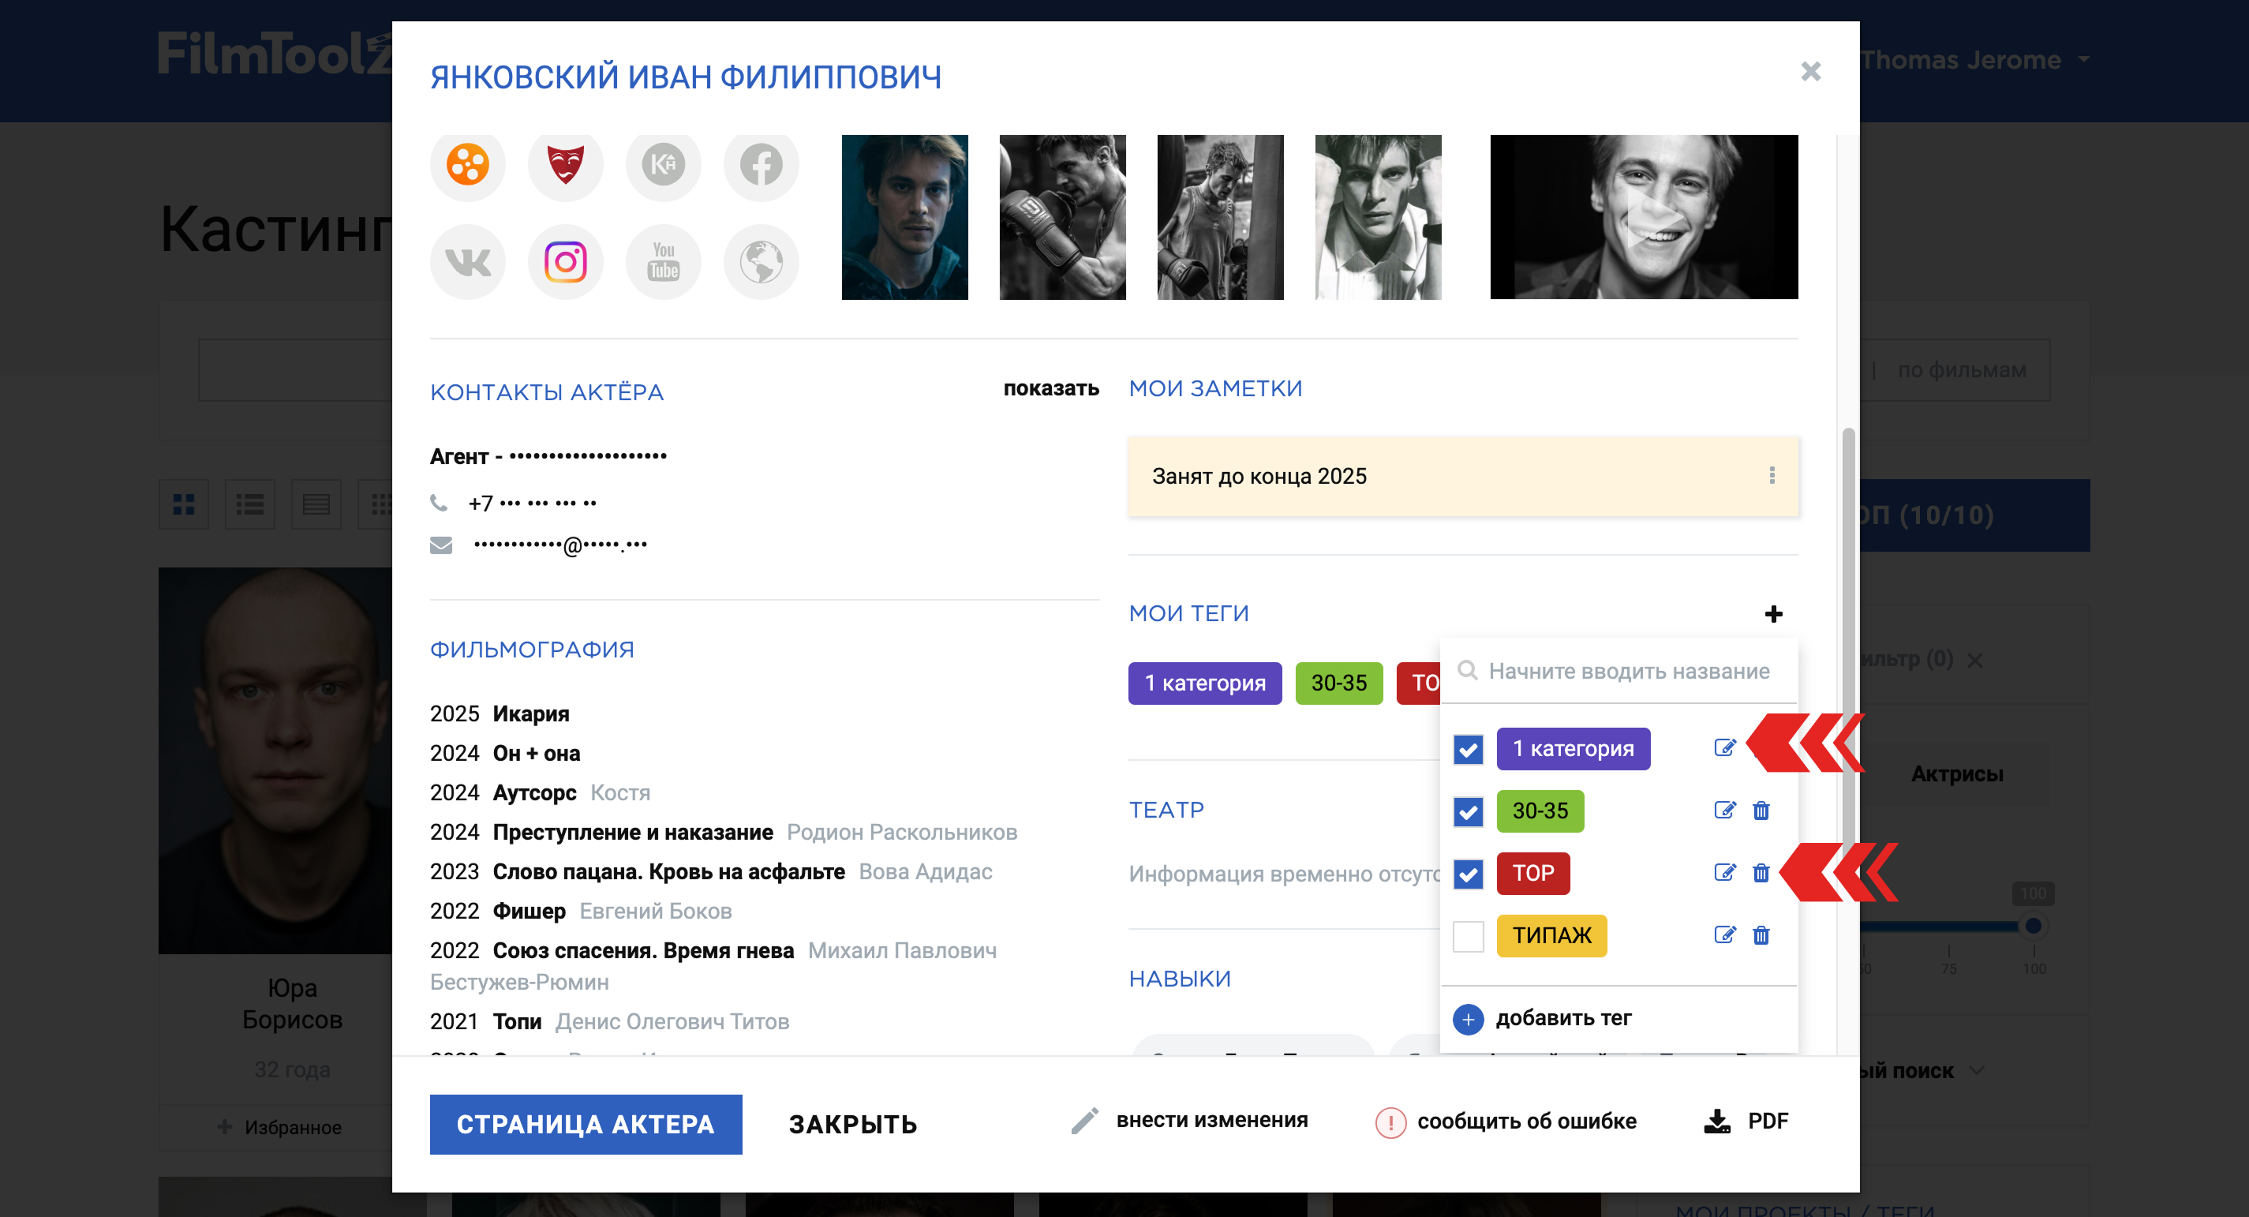
Task: Click the film 'Топи' in filmography
Action: [517, 1021]
